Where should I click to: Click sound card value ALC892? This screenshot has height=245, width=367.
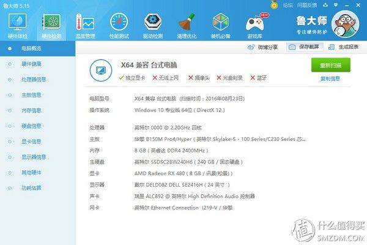[195, 196]
